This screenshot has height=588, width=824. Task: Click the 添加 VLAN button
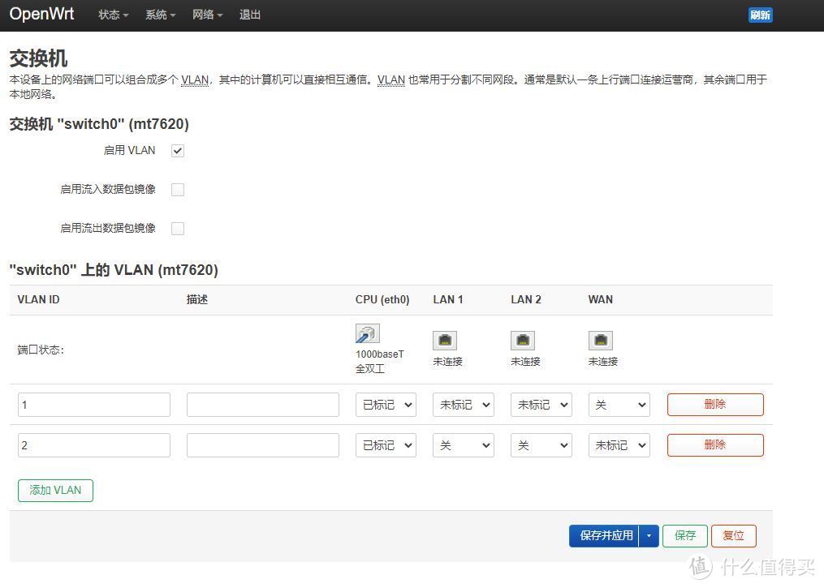[55, 490]
